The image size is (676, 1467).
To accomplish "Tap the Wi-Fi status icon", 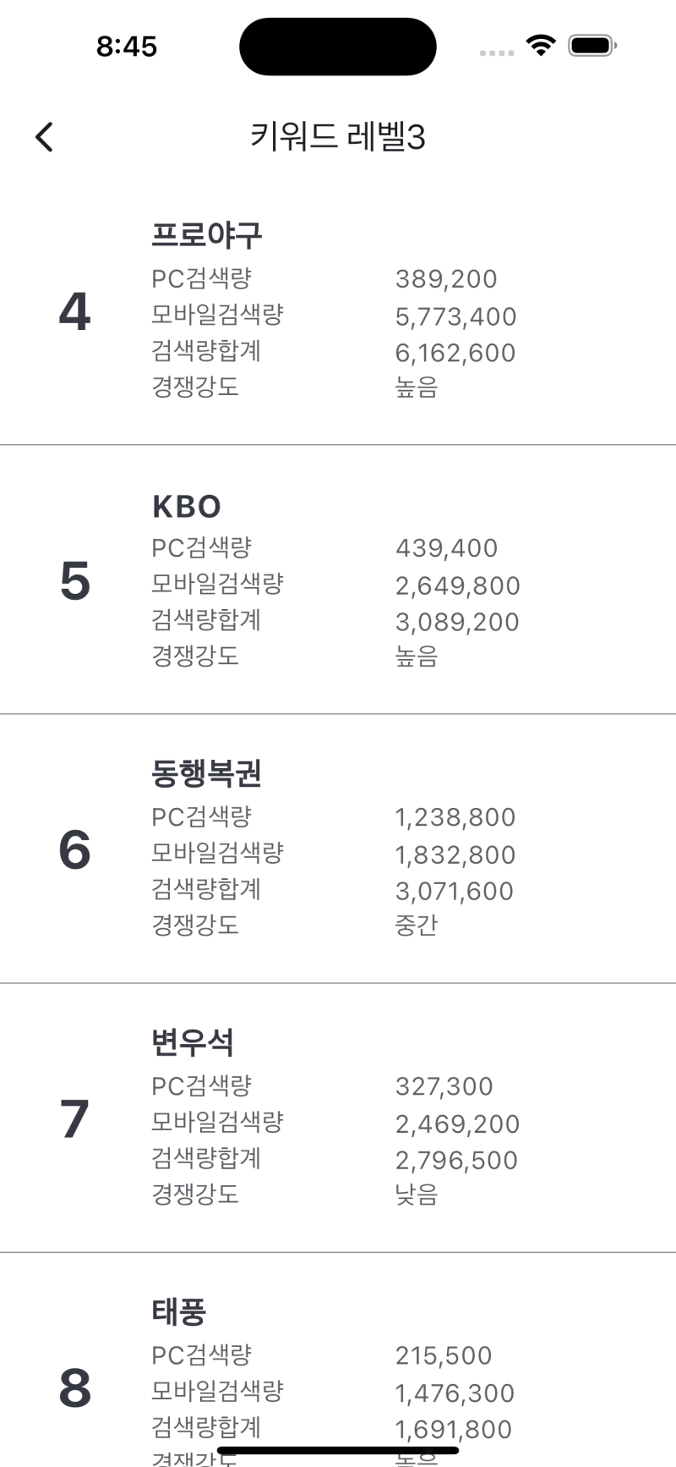I will (x=542, y=47).
